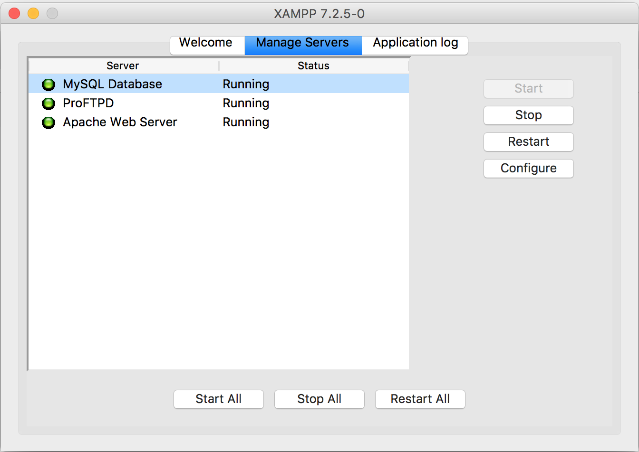Viewport: 639px width, 452px height.
Task: Click the disabled Start button
Action: [529, 89]
